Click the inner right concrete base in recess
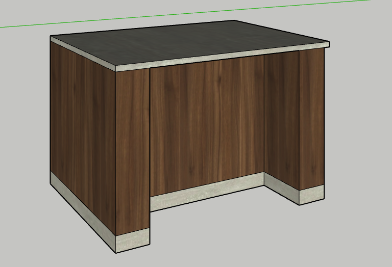The image size is (392, 267). point(281,189)
